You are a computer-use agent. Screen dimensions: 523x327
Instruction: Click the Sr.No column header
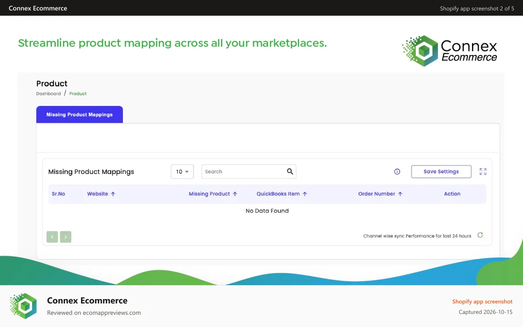[x=58, y=194]
